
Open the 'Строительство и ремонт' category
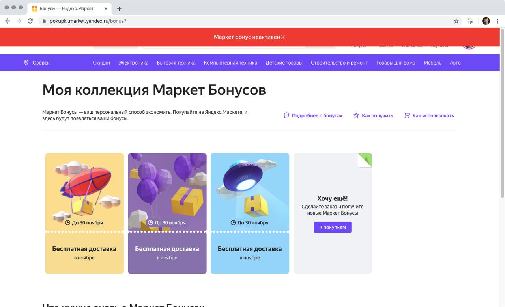339,63
